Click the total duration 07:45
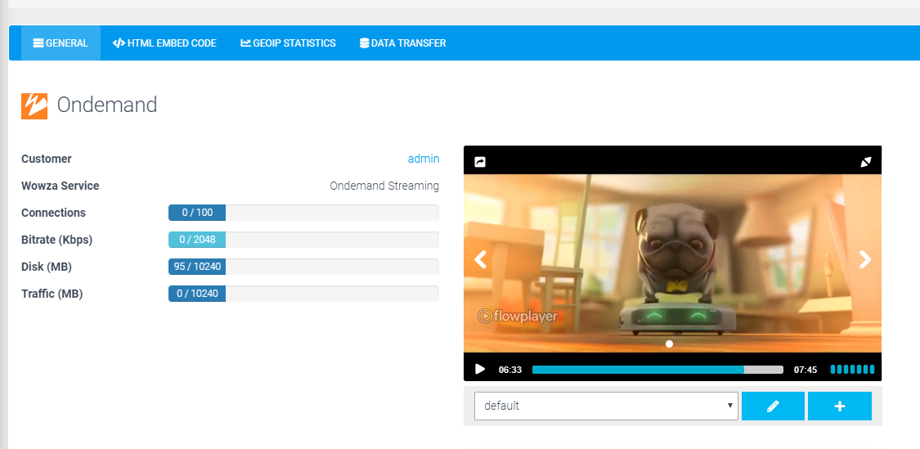The image size is (920, 449). [x=806, y=370]
